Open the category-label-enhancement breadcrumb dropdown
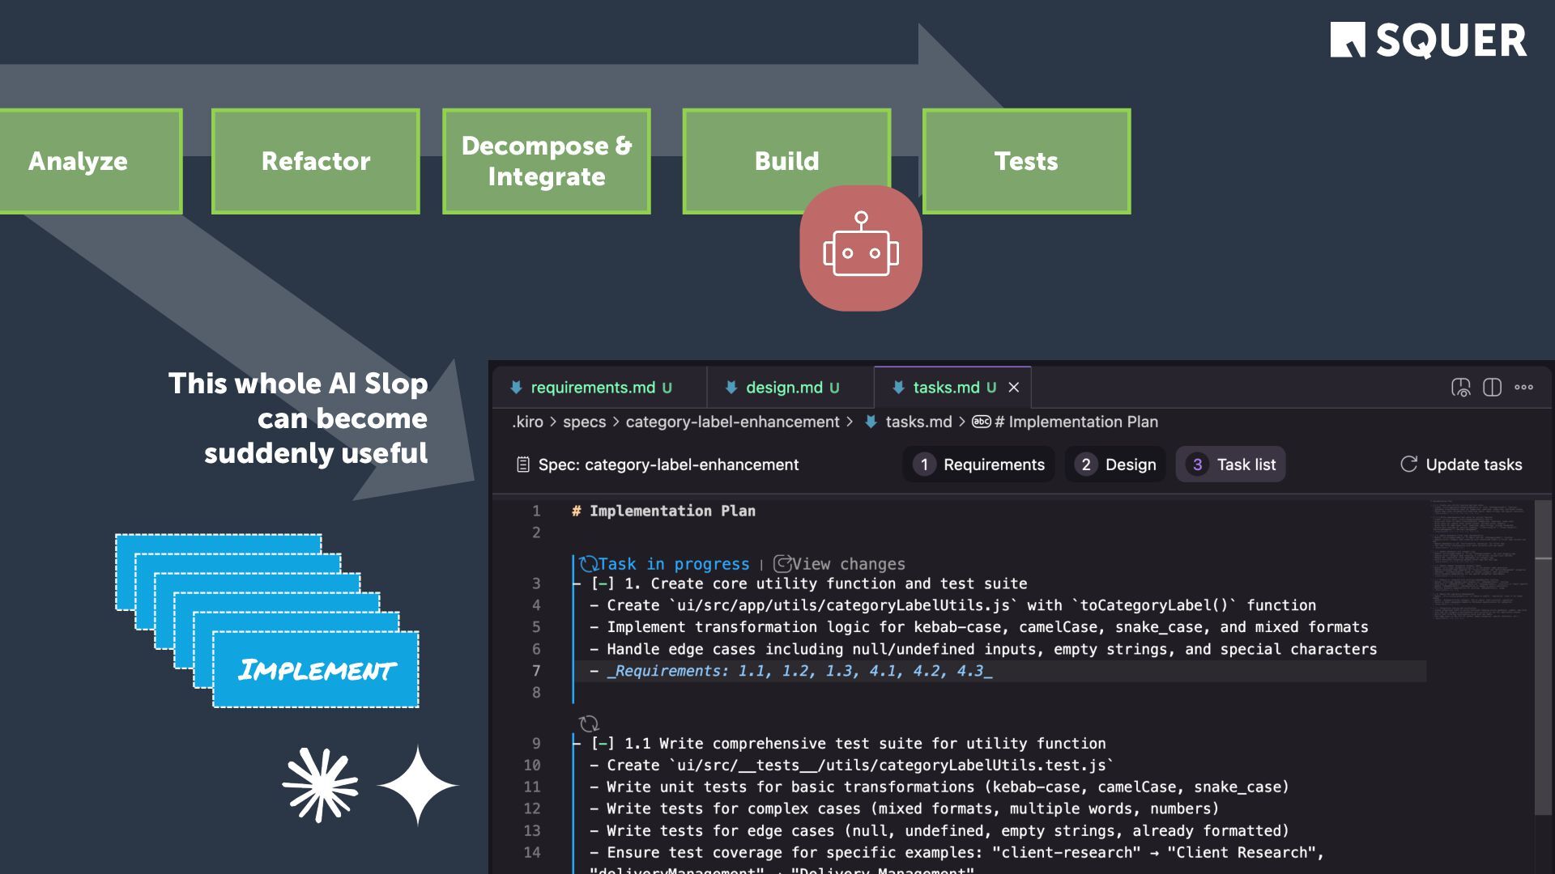1555x874 pixels. (x=732, y=422)
